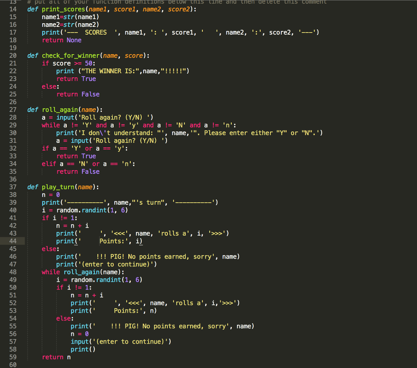Click the empty print() call on line 58
Screen dimensions: 417x368
pyautogui.click(x=83, y=349)
